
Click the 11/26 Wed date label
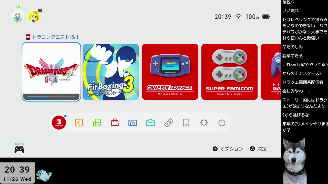[17, 179]
